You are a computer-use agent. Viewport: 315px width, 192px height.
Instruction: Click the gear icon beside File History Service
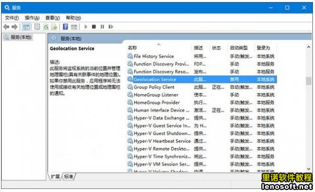(x=130, y=56)
